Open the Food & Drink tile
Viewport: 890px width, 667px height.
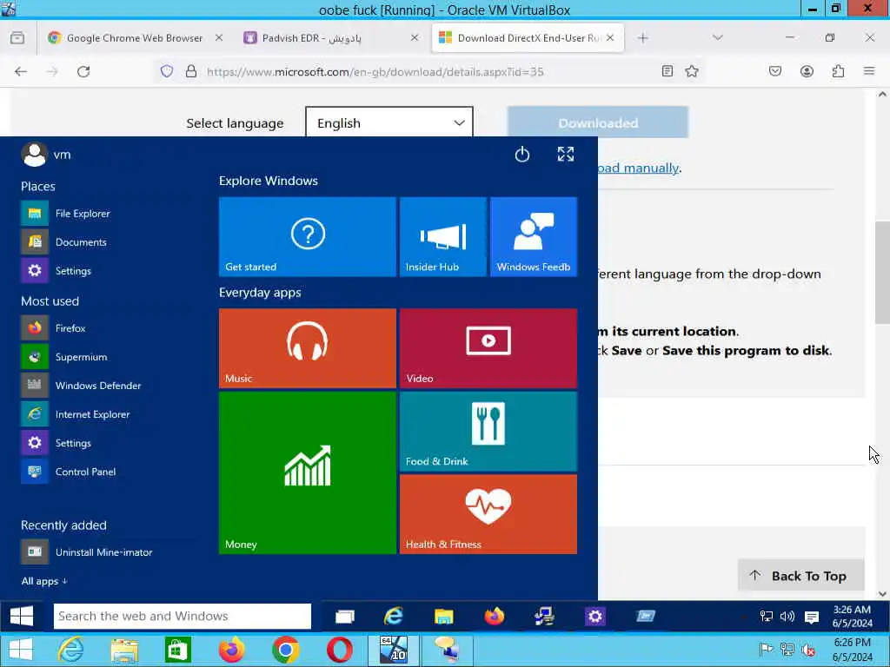pos(488,432)
